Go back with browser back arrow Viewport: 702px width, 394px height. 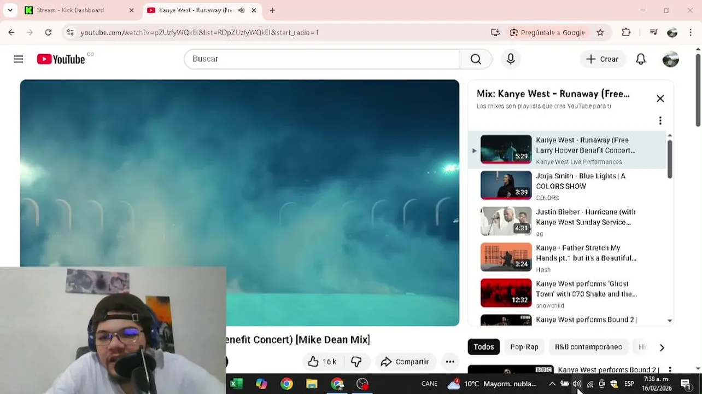(x=11, y=32)
